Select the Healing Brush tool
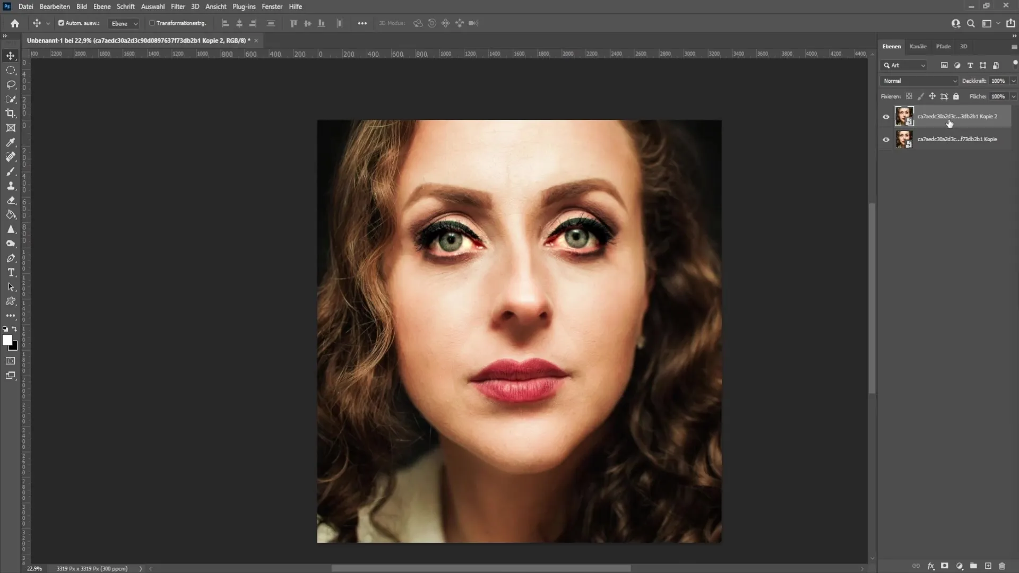 click(x=11, y=156)
